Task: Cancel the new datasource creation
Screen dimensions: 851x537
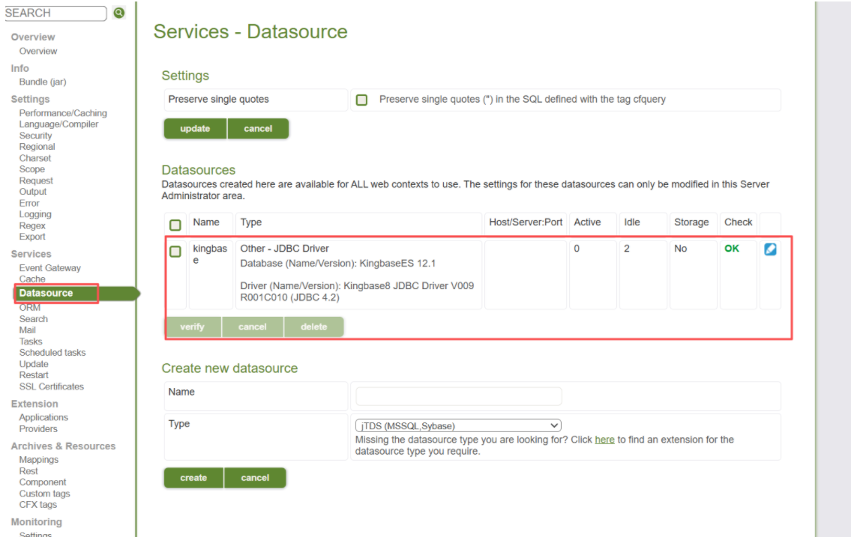Action: click(x=255, y=478)
